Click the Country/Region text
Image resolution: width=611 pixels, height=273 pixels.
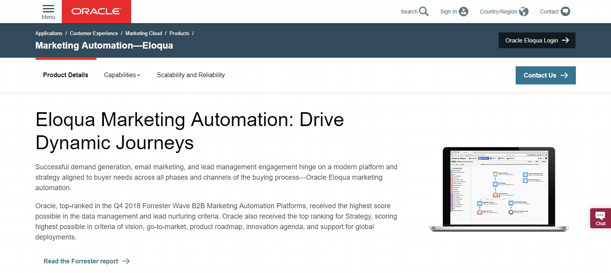[x=498, y=12]
